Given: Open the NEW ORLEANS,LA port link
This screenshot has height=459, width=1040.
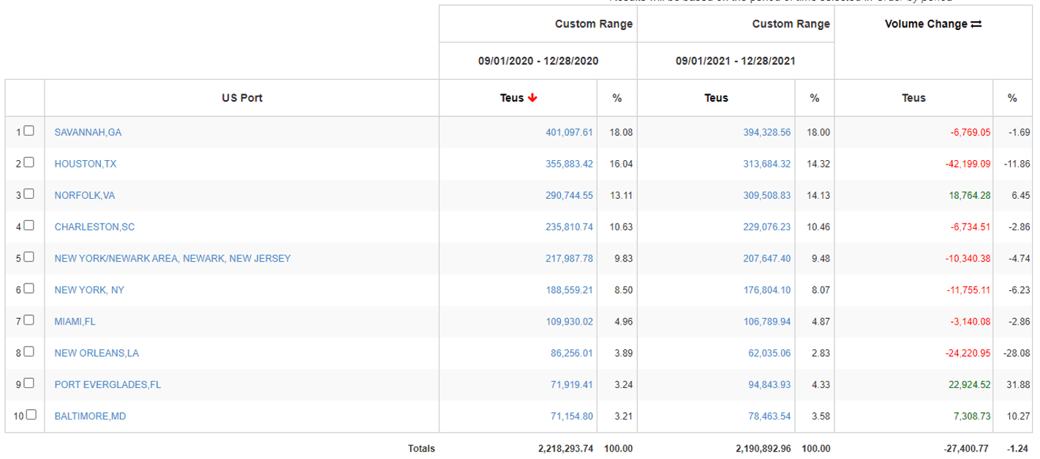Looking at the screenshot, I should [x=97, y=353].
